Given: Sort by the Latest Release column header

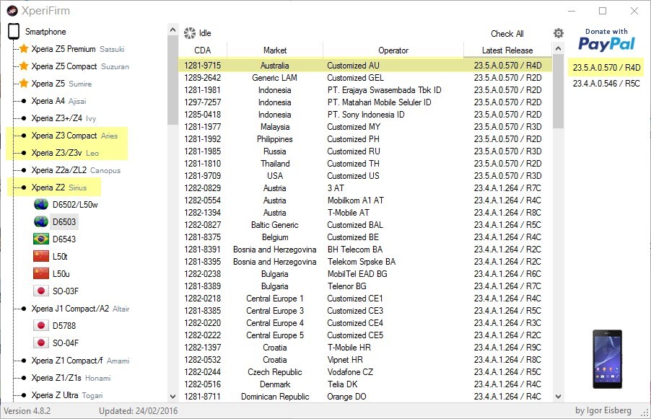Looking at the screenshot, I should pos(507,50).
